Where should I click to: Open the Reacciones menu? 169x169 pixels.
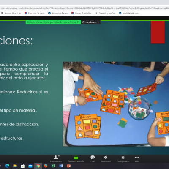[x=106, y=159]
